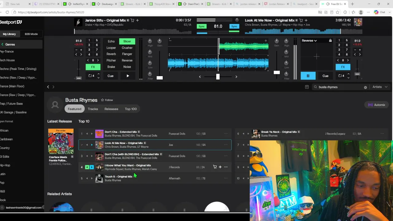
Task: Follow Busta Rhymes
Action: [x=107, y=100]
